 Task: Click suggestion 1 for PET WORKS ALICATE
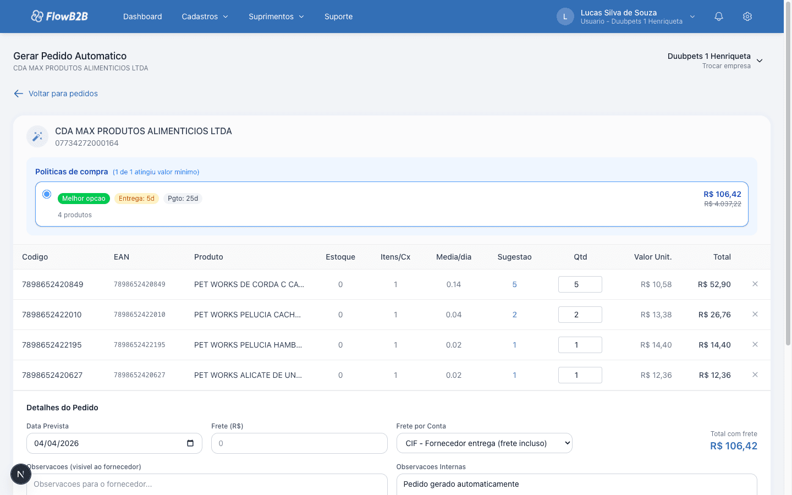(515, 375)
